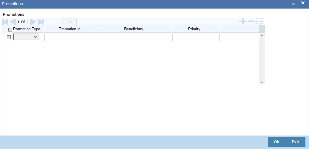Add a new promotion row
The width and height of the screenshot is (309, 151).
click(x=243, y=21)
